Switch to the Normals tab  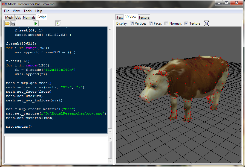point(29,17)
